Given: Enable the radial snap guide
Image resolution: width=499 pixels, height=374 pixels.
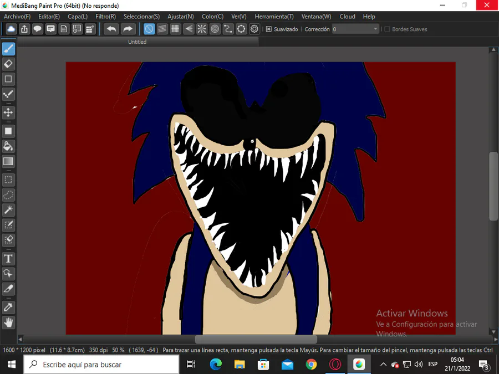Looking at the screenshot, I should point(202,29).
